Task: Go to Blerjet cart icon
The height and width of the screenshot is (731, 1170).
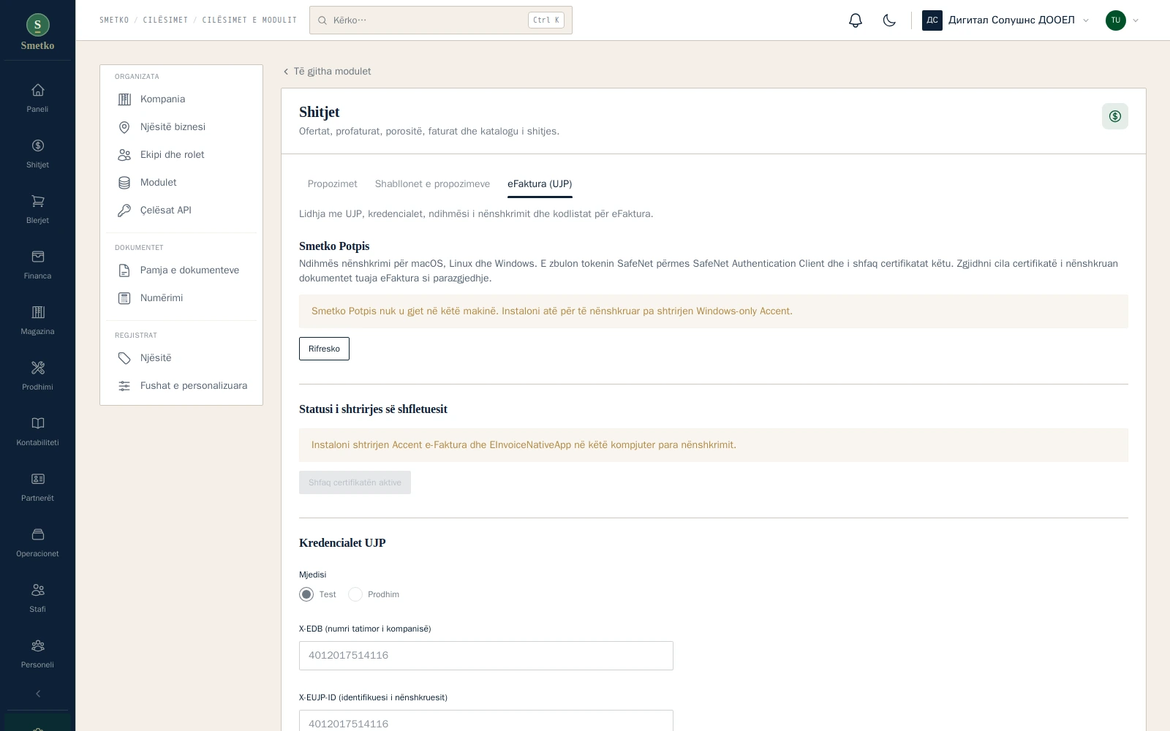Action: coord(37,210)
